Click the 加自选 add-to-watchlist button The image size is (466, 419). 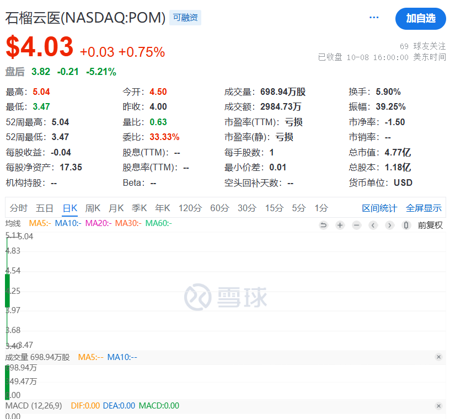pos(420,18)
